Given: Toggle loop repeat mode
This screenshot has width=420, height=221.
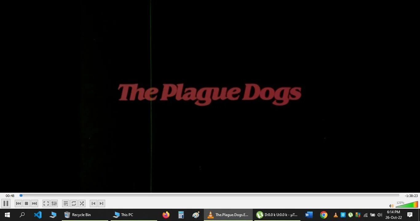Looking at the screenshot, I should point(74,203).
